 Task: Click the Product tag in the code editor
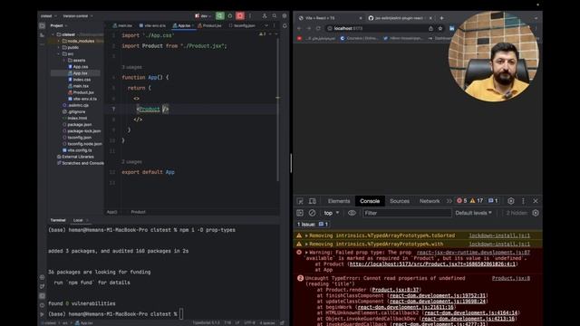pyautogui.click(x=150, y=109)
